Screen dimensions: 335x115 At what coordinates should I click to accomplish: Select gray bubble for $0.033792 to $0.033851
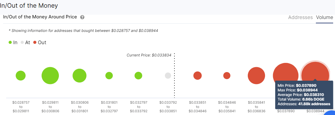168,75
